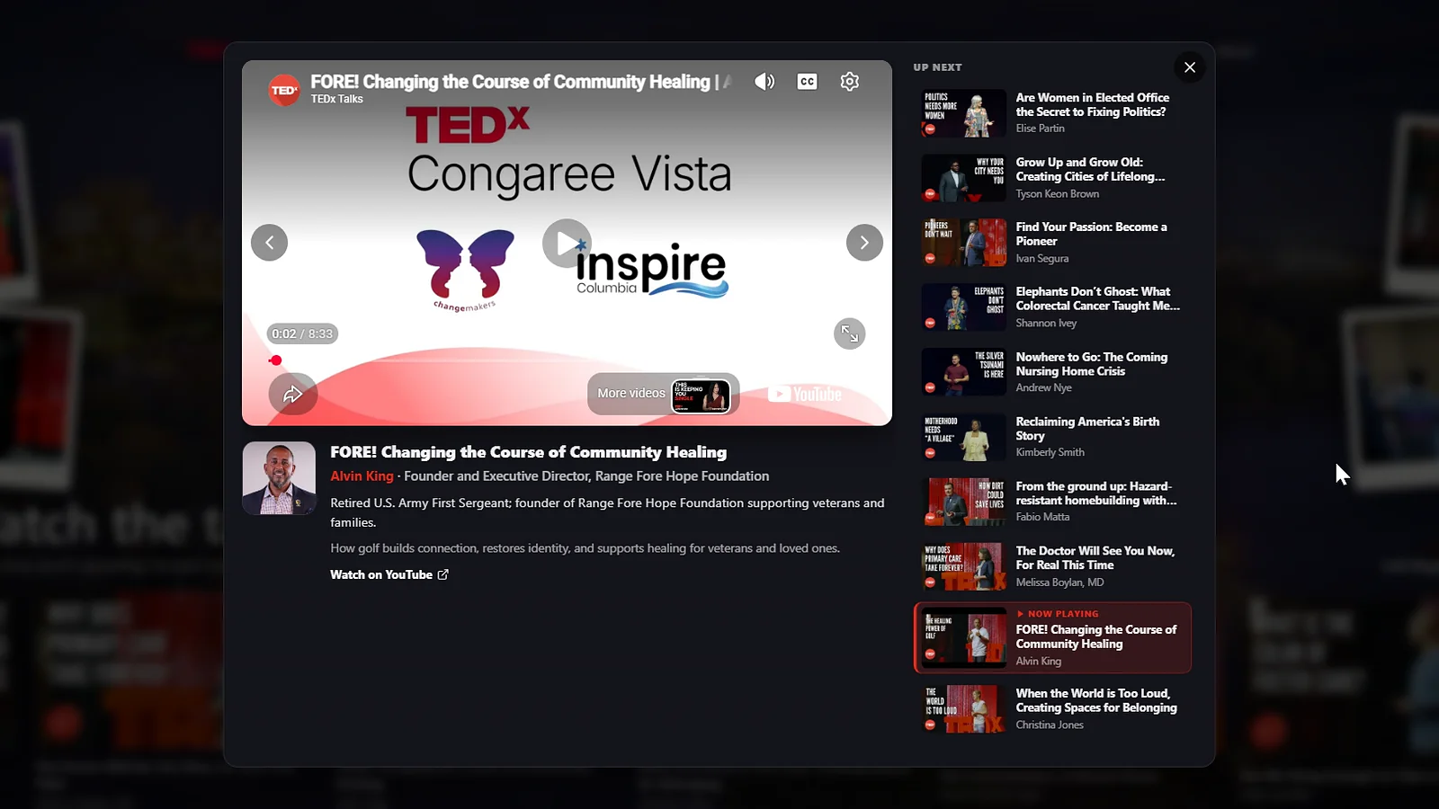Click the Alvin King speaker name
This screenshot has width=1439, height=809.
[362, 476]
